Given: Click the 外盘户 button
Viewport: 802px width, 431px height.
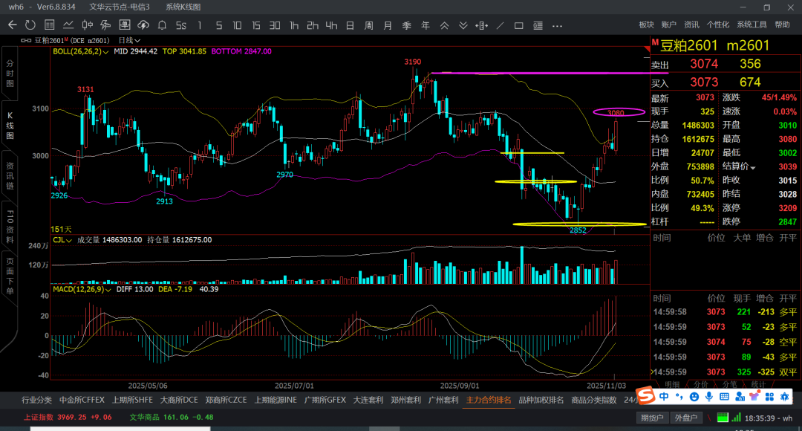Looking at the screenshot, I should click(685, 418).
